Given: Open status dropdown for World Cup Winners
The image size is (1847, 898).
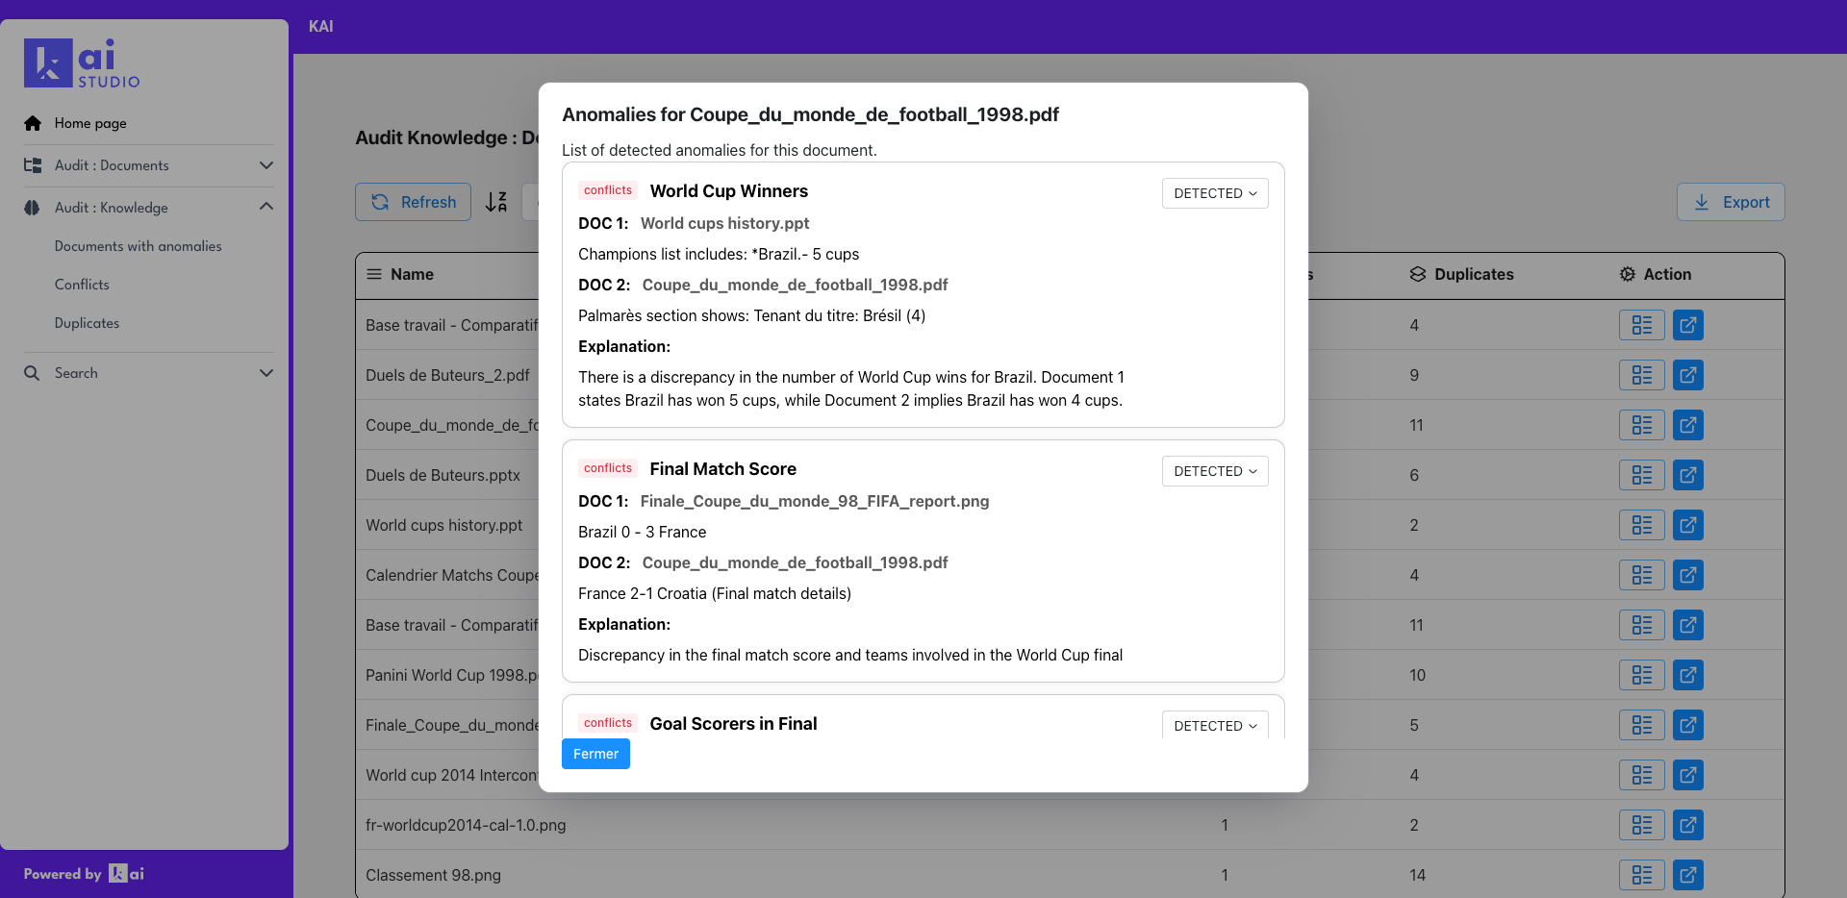Looking at the screenshot, I should (1215, 193).
